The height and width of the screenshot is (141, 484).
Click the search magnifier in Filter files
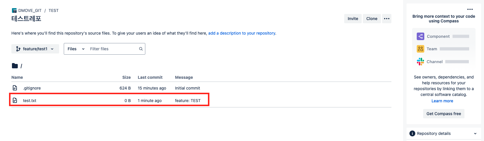point(141,49)
